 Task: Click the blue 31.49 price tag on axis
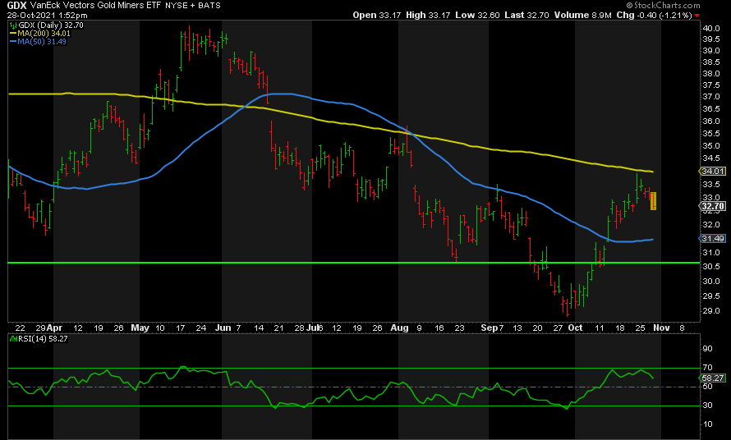[x=713, y=238]
